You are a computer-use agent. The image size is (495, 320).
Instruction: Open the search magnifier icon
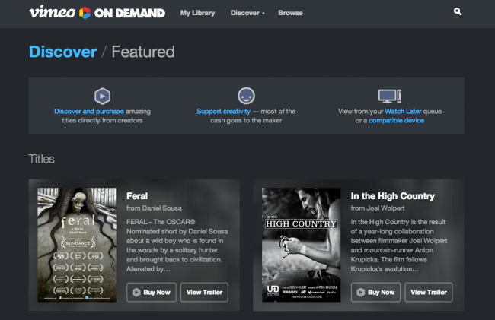[x=458, y=11]
